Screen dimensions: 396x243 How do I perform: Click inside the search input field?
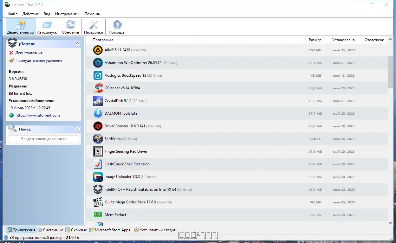tap(43, 139)
